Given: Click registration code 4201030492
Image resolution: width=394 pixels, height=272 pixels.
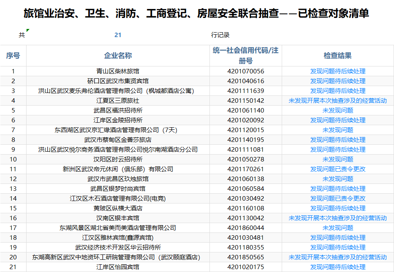Looking at the screenshot, I should click(246, 199).
